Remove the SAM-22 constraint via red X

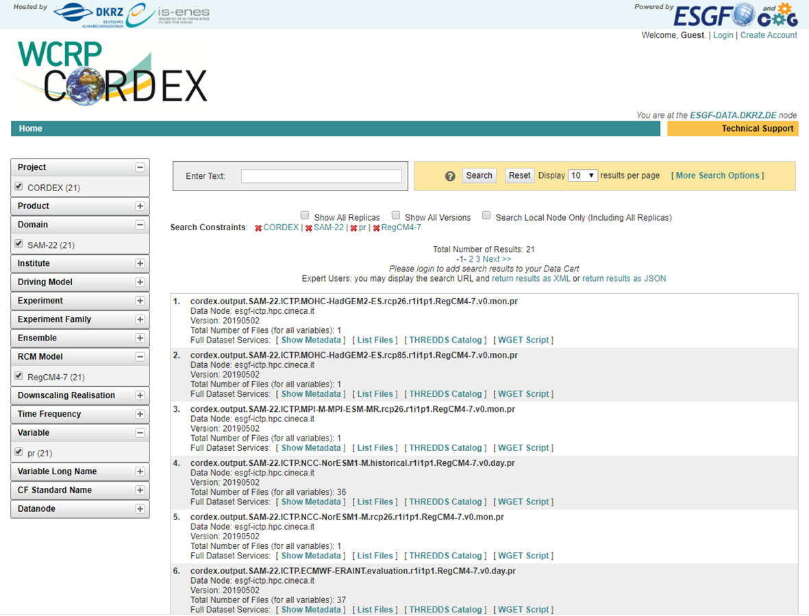tap(308, 228)
